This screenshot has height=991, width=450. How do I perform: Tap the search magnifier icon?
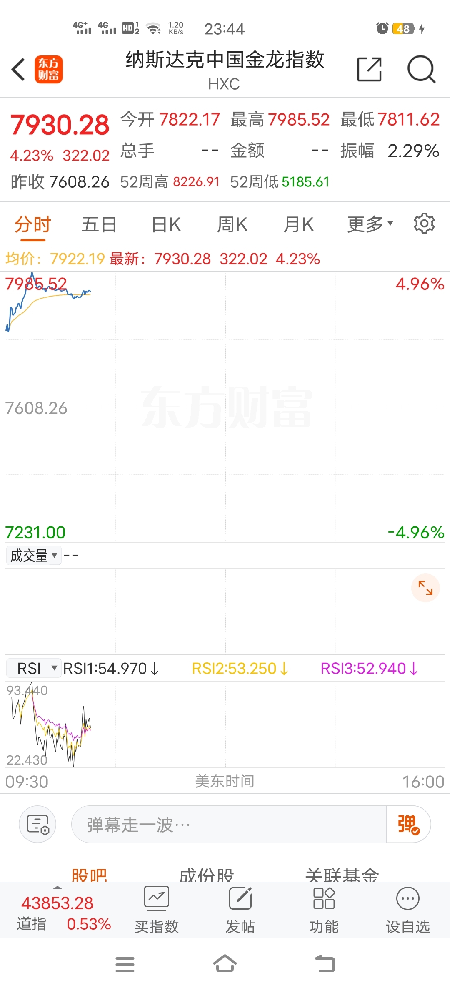421,69
